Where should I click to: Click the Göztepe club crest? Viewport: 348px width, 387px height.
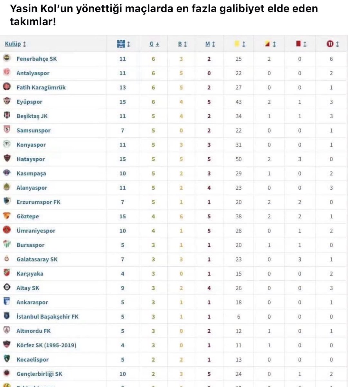(x=7, y=216)
